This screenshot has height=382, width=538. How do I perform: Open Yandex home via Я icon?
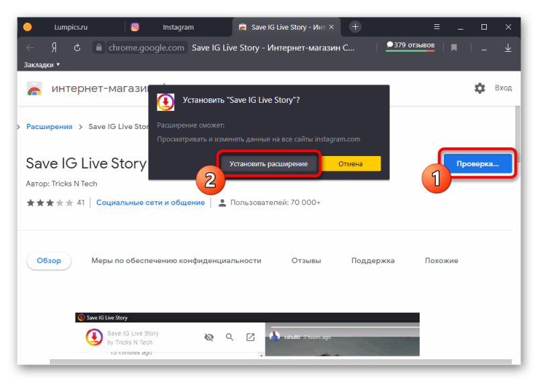pyautogui.click(x=54, y=48)
